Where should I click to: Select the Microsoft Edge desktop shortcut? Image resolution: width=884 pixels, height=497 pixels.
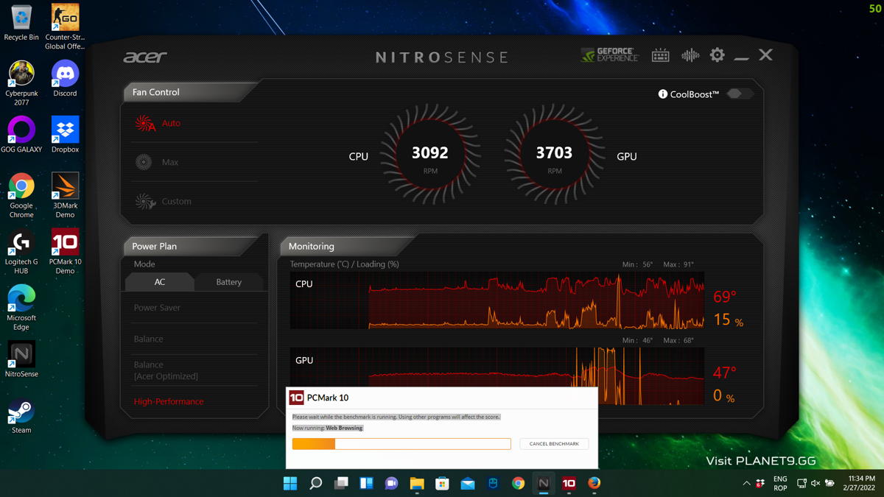[21, 308]
